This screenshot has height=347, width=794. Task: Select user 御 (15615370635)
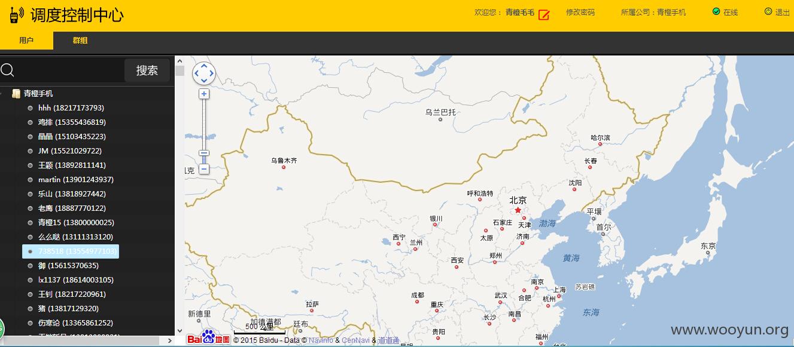pyautogui.click(x=68, y=266)
